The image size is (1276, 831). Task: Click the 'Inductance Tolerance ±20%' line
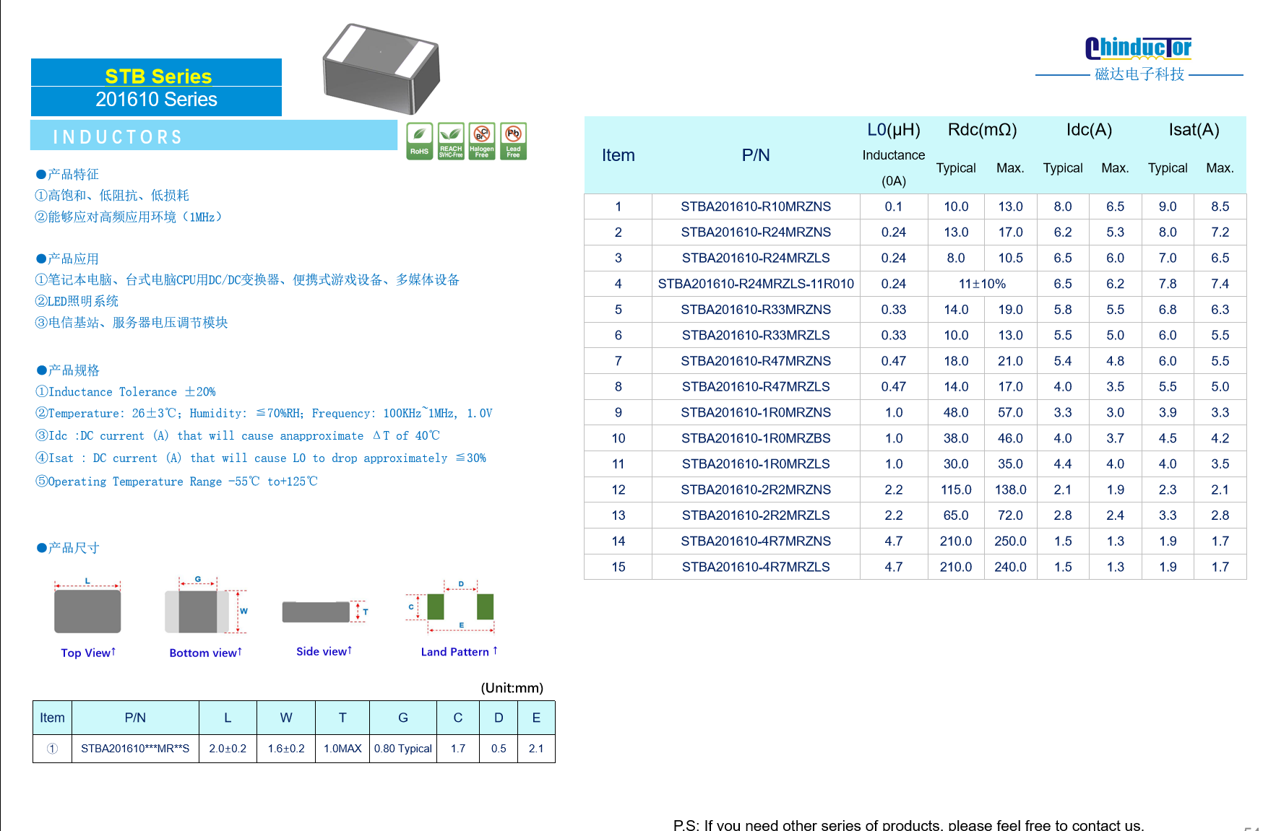[x=126, y=391]
